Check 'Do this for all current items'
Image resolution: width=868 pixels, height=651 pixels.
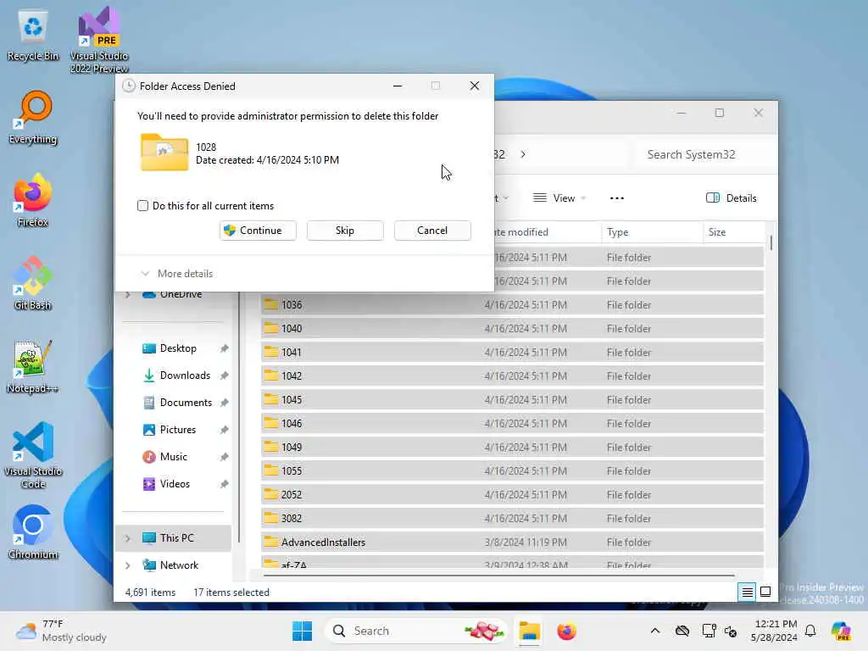click(142, 206)
